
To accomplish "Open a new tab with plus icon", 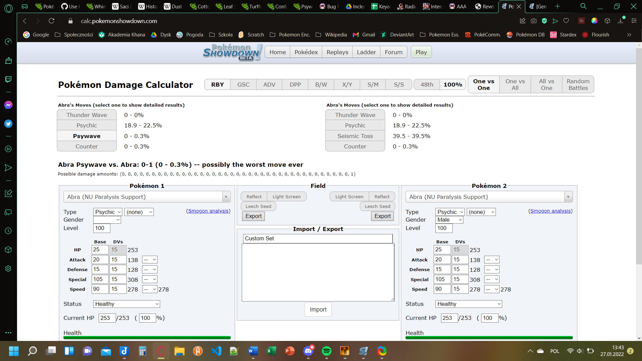I will click(557, 6).
